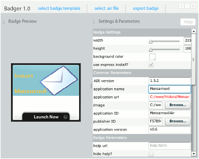Click the settings scrollbar thumb

tap(193, 59)
